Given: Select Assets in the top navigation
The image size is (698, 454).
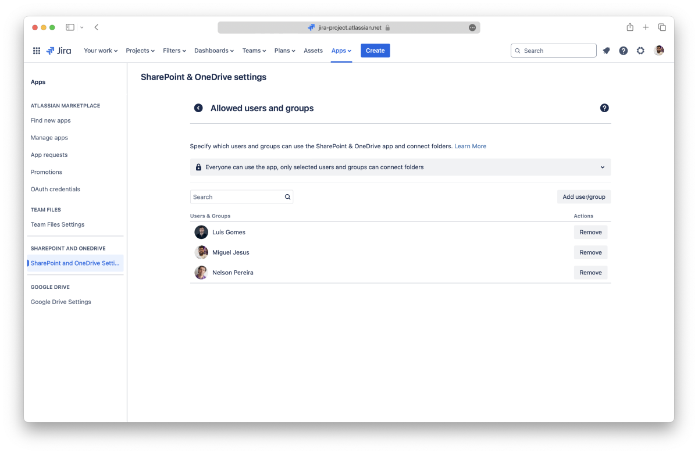Looking at the screenshot, I should 313,51.
